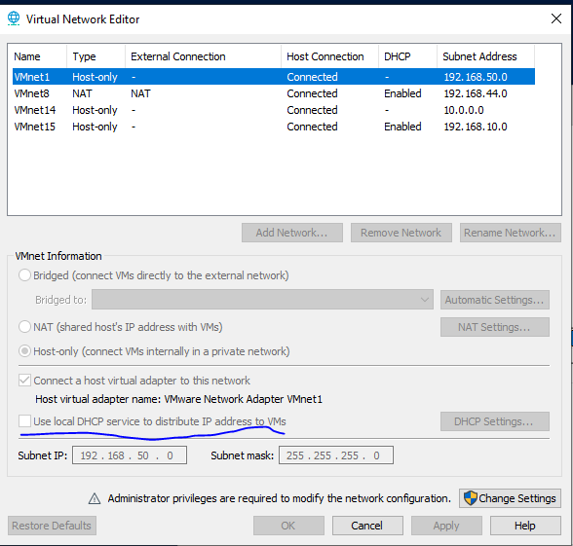The image size is (573, 546).
Task: Click Enabled DHCP cell of VMnet15
Action: coord(402,127)
